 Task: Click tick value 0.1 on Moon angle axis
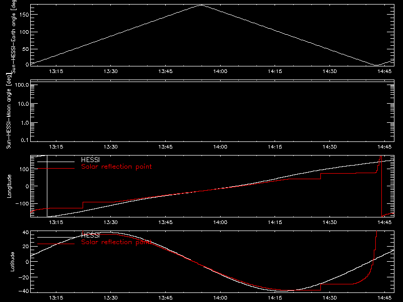point(25,140)
